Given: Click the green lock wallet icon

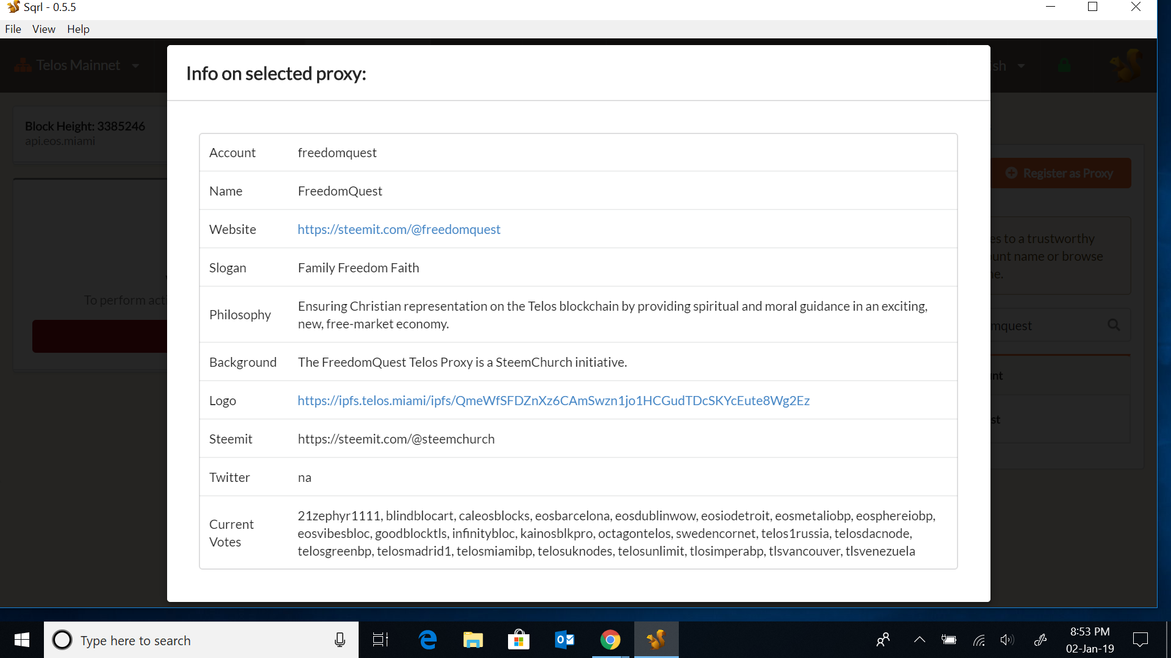Looking at the screenshot, I should (x=1064, y=66).
